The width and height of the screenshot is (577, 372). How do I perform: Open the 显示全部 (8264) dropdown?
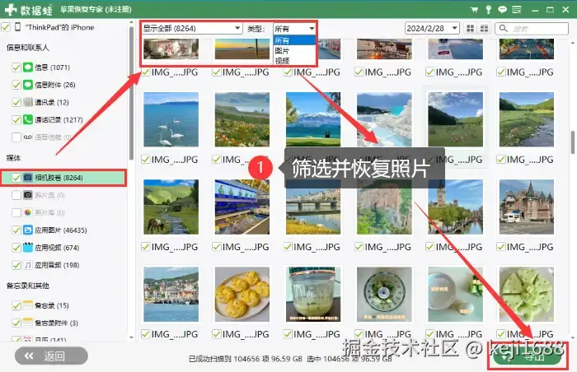click(x=192, y=28)
